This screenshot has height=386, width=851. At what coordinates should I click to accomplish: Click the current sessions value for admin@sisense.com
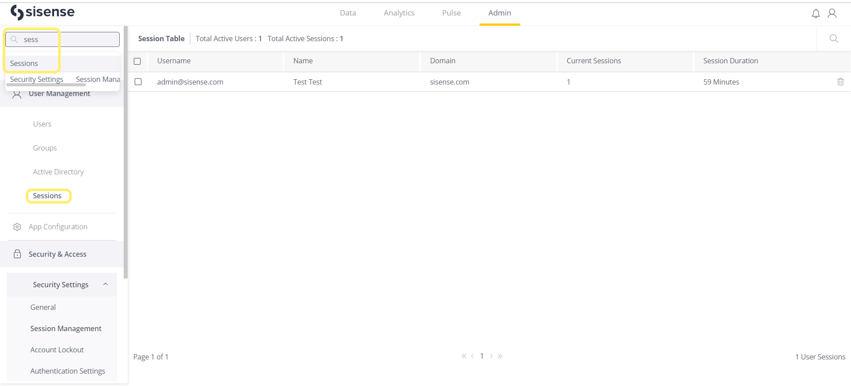click(x=568, y=82)
